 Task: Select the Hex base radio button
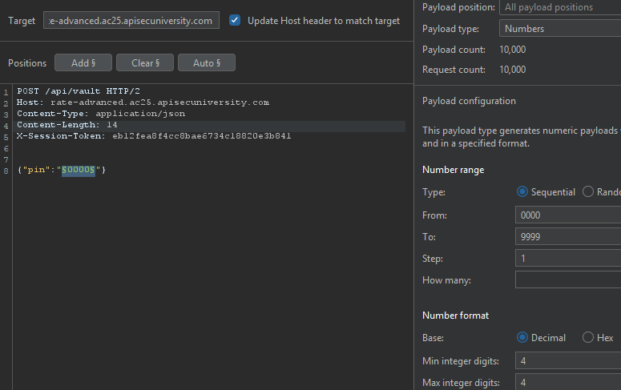[x=588, y=337]
